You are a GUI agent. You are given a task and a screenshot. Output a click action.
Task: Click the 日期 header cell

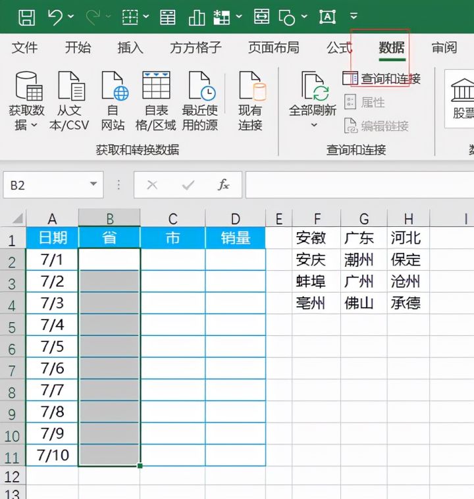52,238
